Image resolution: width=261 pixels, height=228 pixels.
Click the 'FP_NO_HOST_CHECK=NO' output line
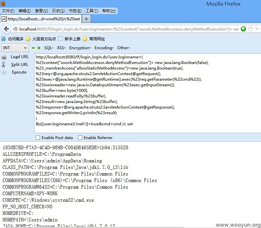point(27,207)
